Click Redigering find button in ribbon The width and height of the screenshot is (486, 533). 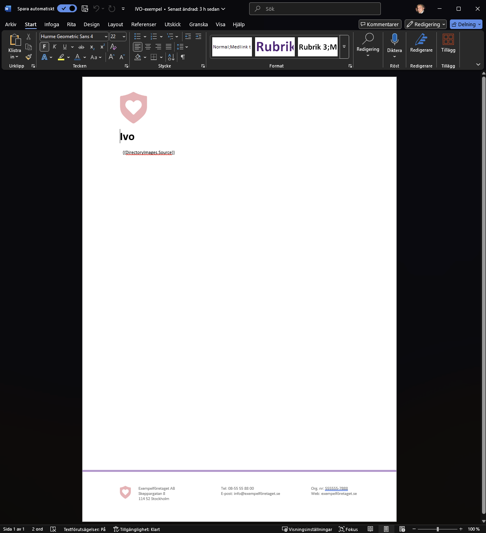(x=368, y=45)
